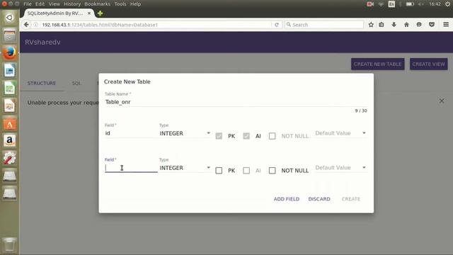
Task: Open the Trash in the launcher
Action: point(9,244)
